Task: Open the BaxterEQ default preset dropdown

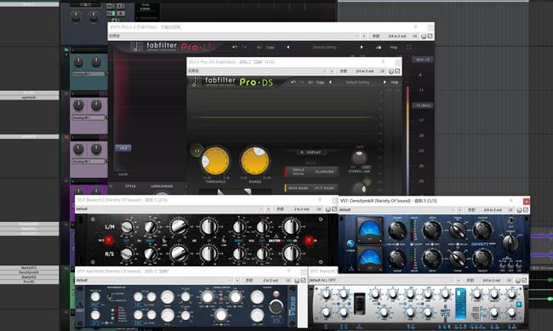Action: coord(169,209)
